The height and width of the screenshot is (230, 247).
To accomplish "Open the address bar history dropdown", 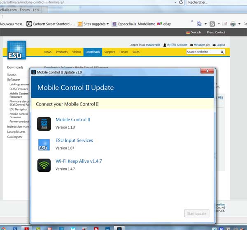I will (x=175, y=2).
